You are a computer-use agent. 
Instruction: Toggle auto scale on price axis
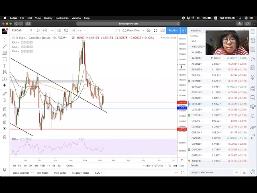182,166
